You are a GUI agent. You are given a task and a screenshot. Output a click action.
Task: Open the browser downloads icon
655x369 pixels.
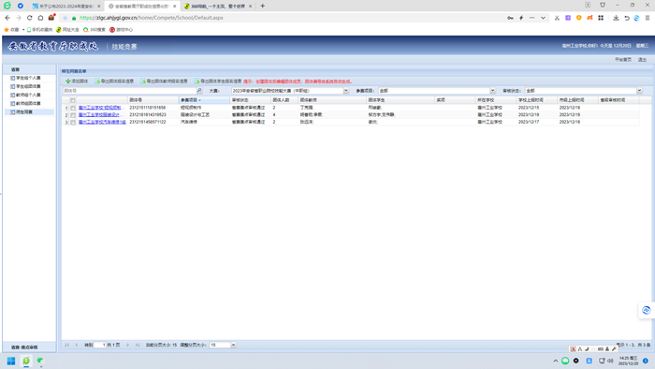point(616,18)
